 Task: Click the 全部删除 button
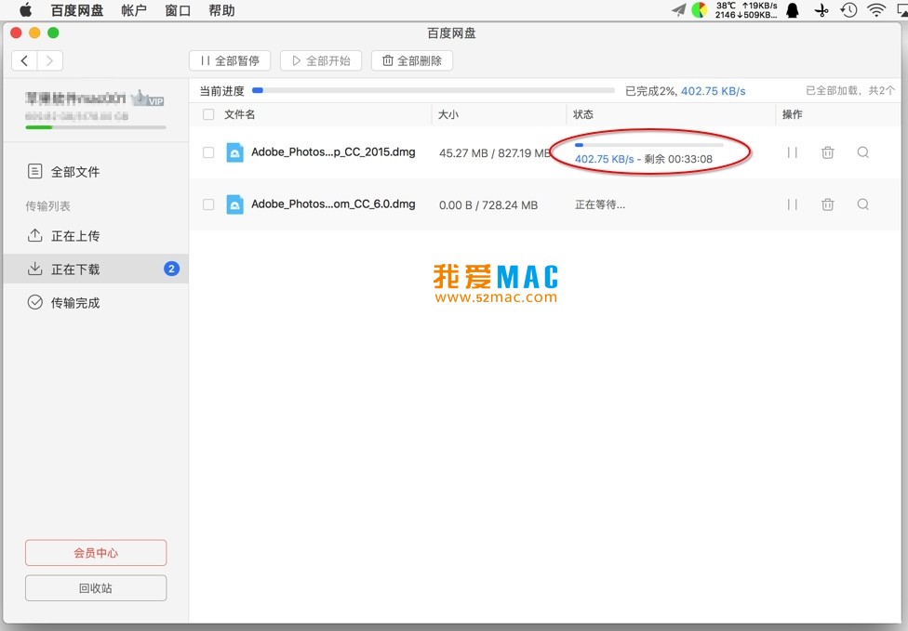412,60
